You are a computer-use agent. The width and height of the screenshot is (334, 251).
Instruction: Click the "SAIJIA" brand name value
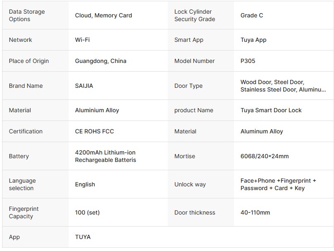point(84,86)
